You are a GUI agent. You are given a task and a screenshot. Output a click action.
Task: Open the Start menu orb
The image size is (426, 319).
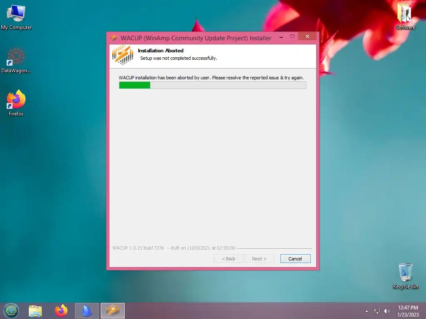(11, 311)
